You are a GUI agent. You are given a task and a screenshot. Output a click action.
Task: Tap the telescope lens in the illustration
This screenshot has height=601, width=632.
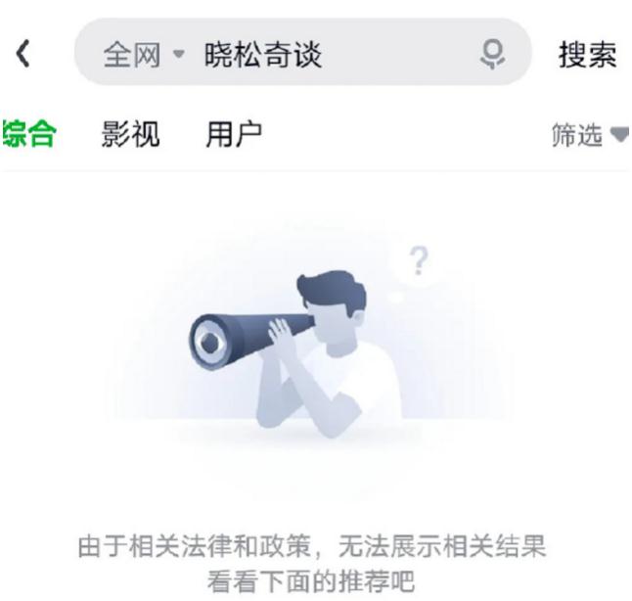pos(208,343)
